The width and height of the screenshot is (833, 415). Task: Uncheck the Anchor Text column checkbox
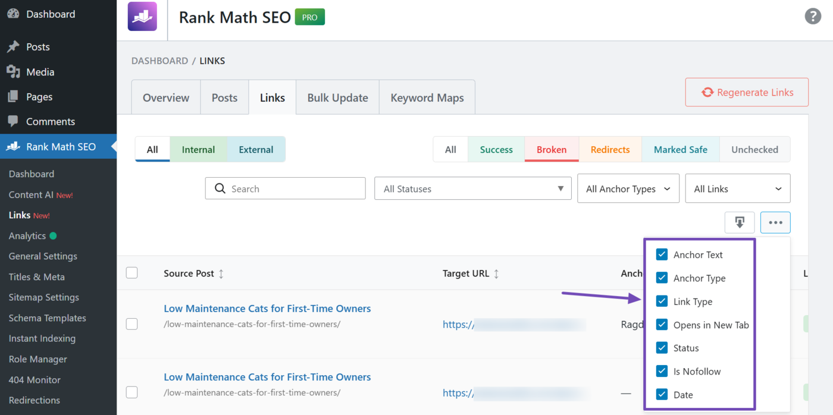pos(662,254)
